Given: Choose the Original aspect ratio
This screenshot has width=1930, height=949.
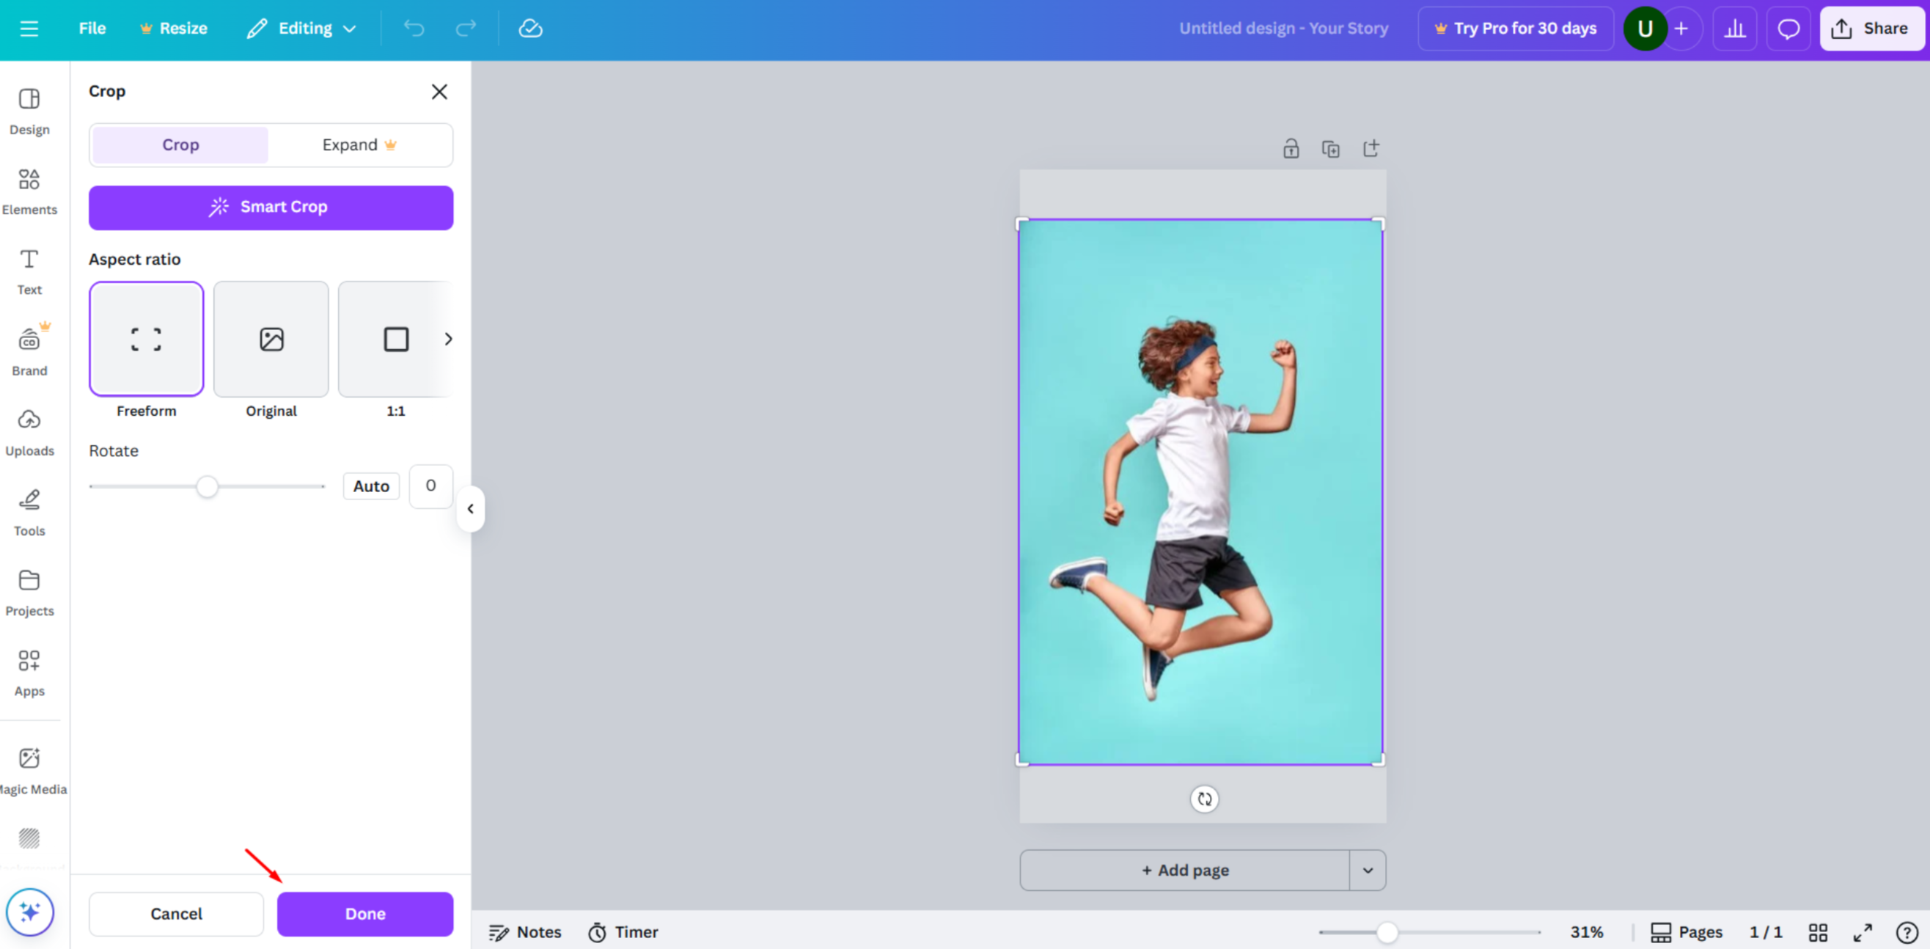Looking at the screenshot, I should point(271,338).
